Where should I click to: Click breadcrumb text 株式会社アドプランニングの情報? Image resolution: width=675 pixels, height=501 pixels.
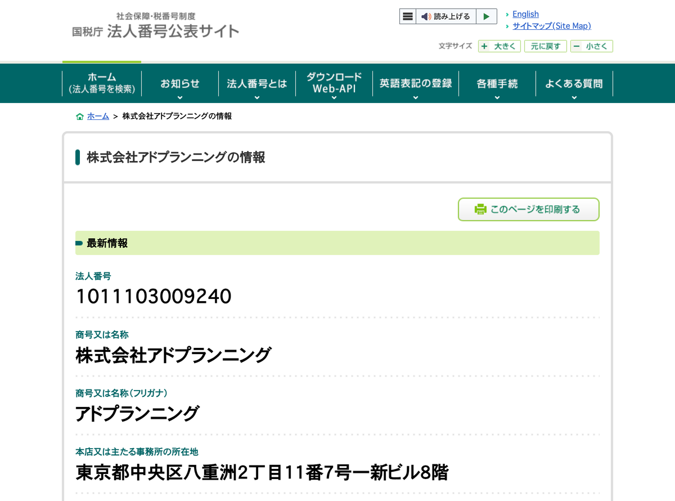(x=177, y=117)
